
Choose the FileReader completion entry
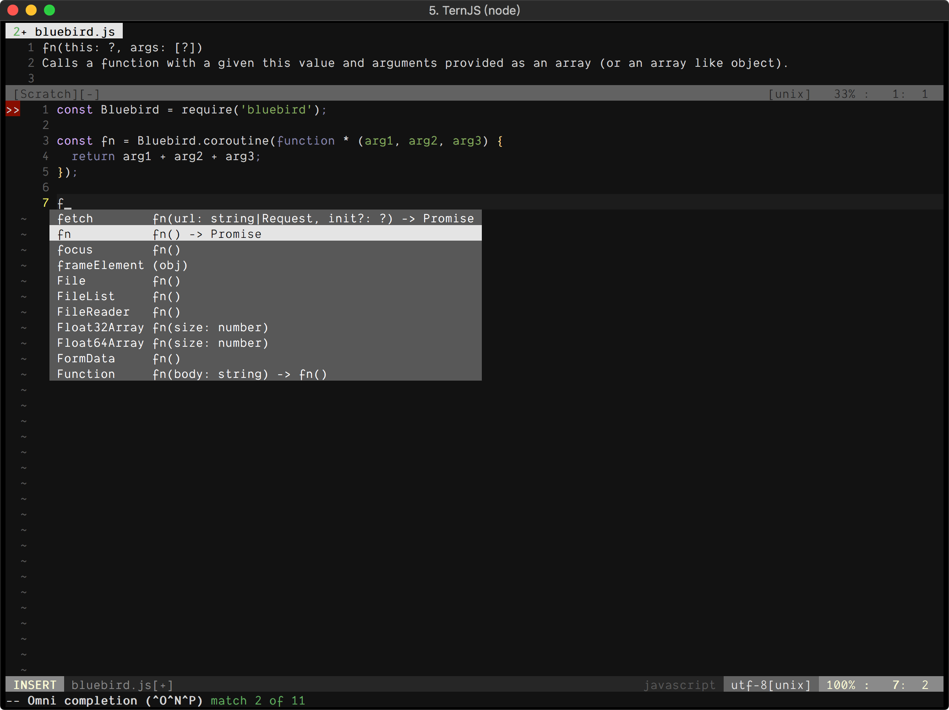coord(93,312)
